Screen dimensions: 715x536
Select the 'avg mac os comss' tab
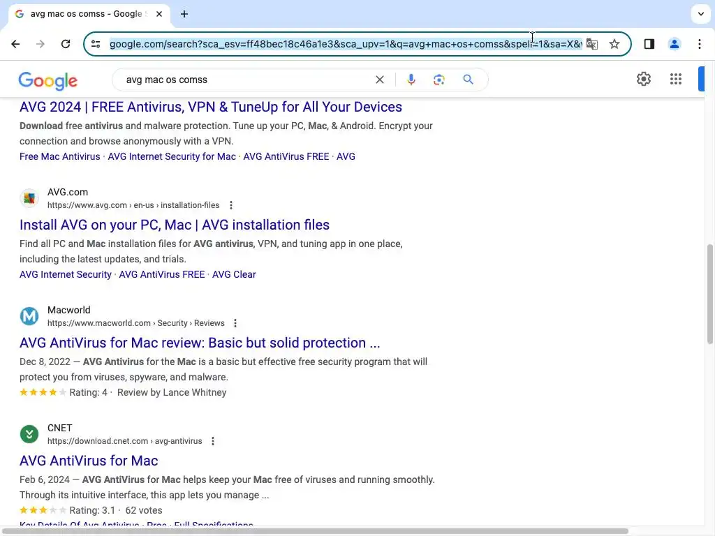point(89,14)
